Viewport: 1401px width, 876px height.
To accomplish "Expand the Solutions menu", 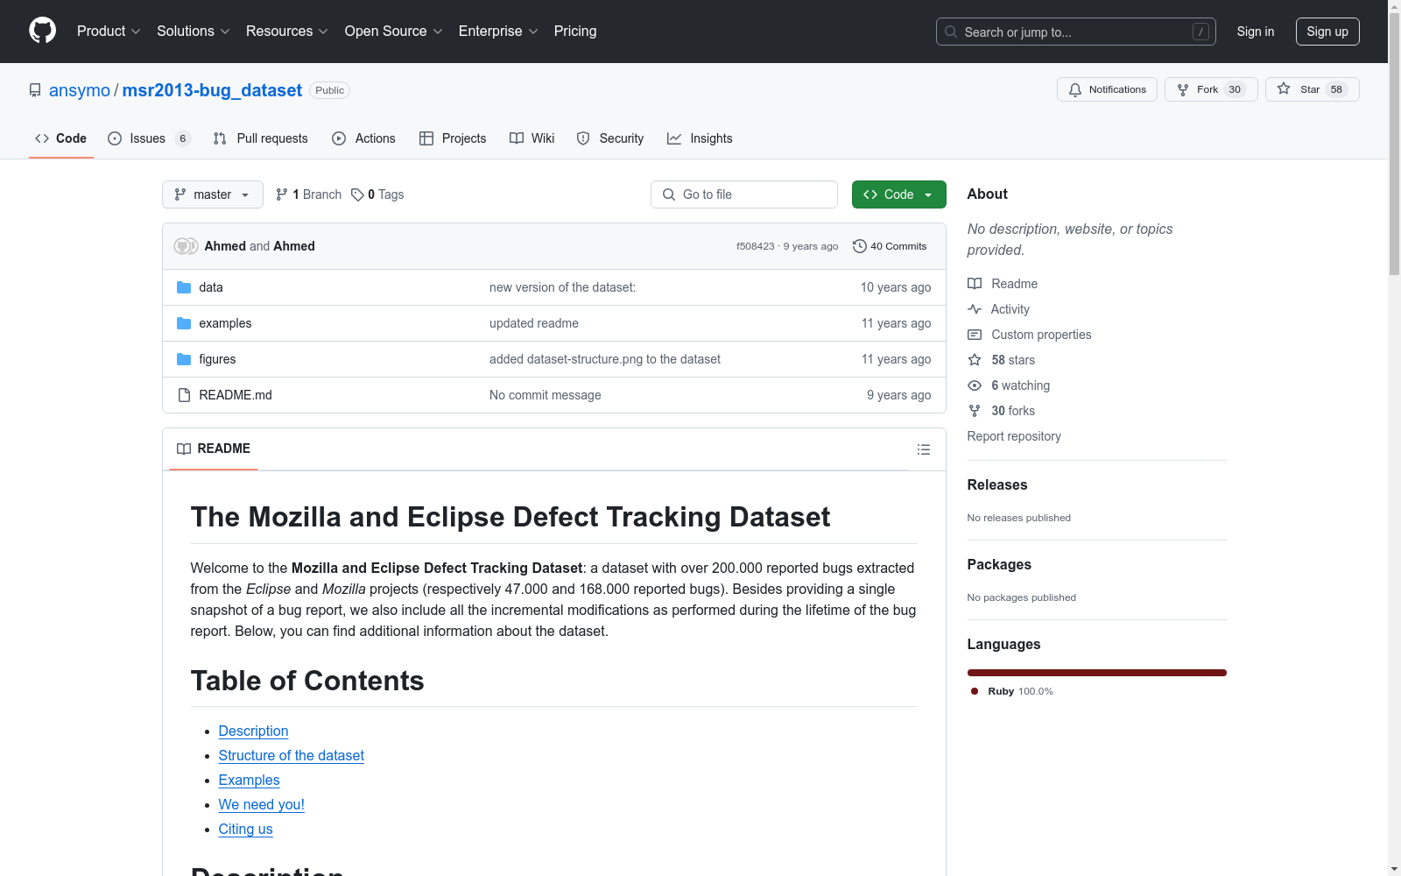I will (194, 32).
